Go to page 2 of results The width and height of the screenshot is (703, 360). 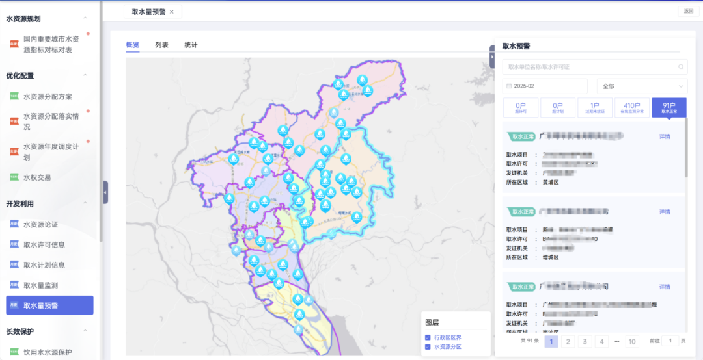(x=568, y=341)
